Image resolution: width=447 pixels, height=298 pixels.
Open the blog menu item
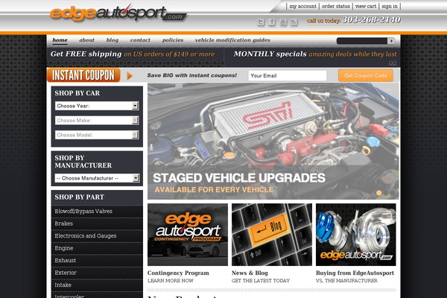pos(112,40)
